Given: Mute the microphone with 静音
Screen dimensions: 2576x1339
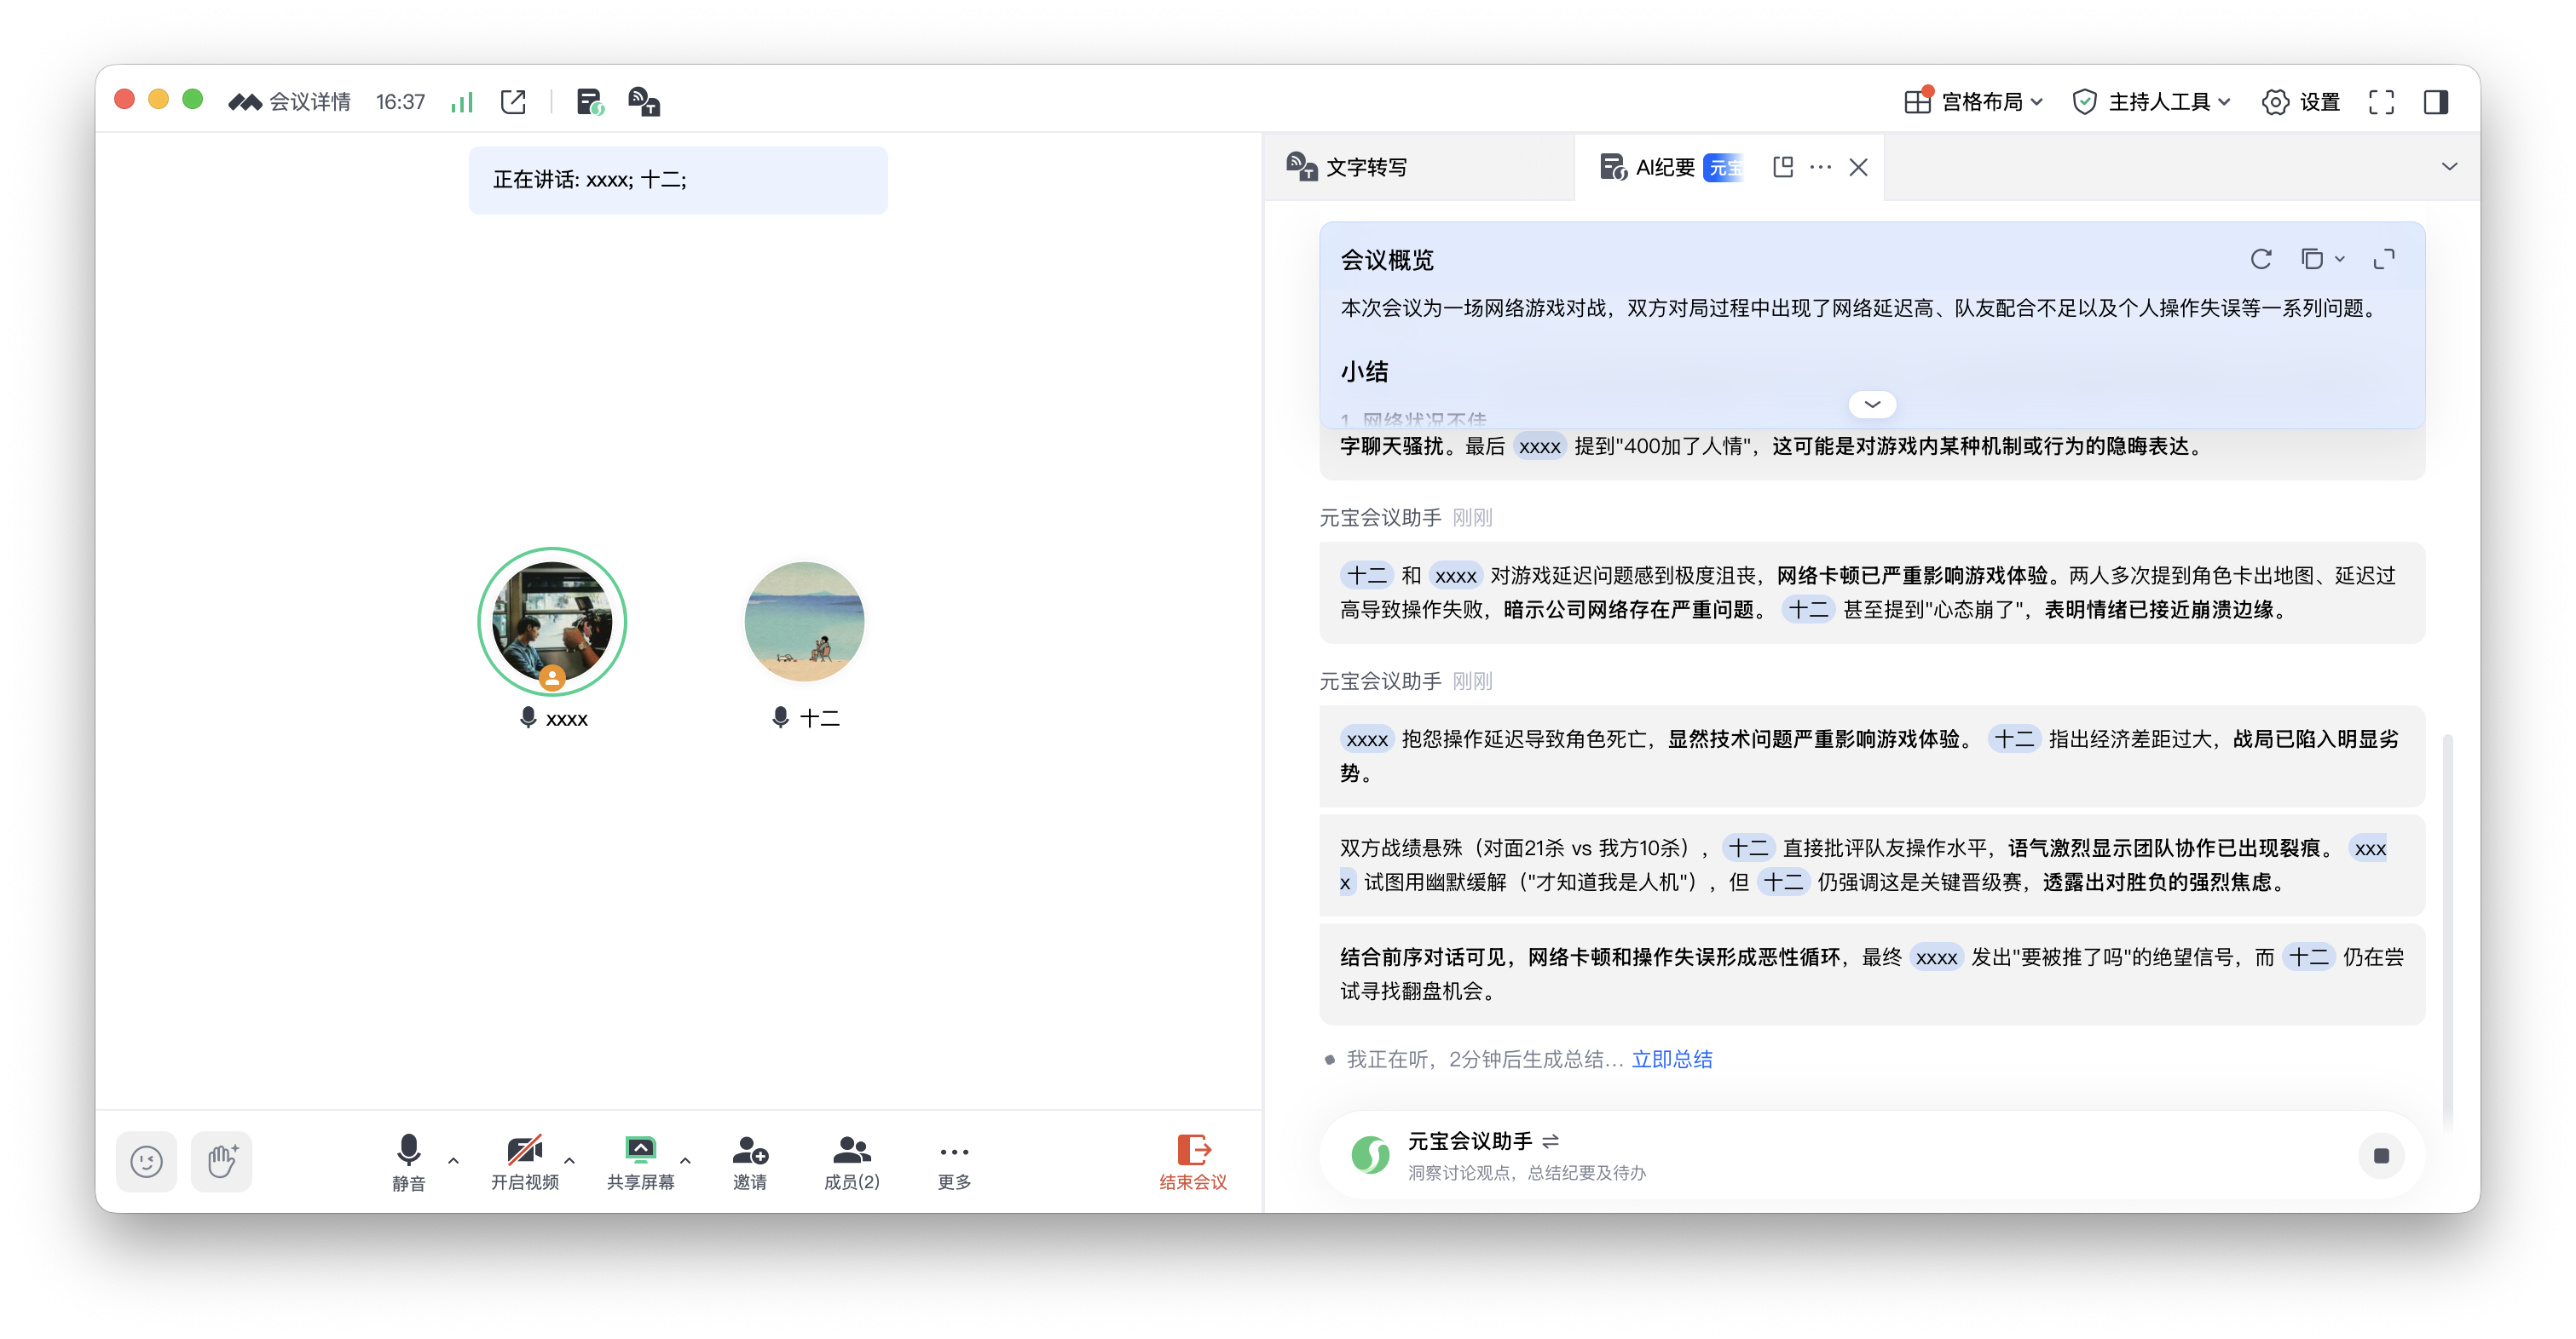Looking at the screenshot, I should pos(408,1161).
